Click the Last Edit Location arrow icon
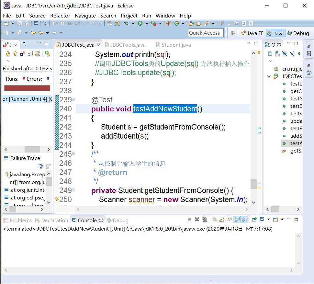The height and width of the screenshot is (284, 314). 33,33
